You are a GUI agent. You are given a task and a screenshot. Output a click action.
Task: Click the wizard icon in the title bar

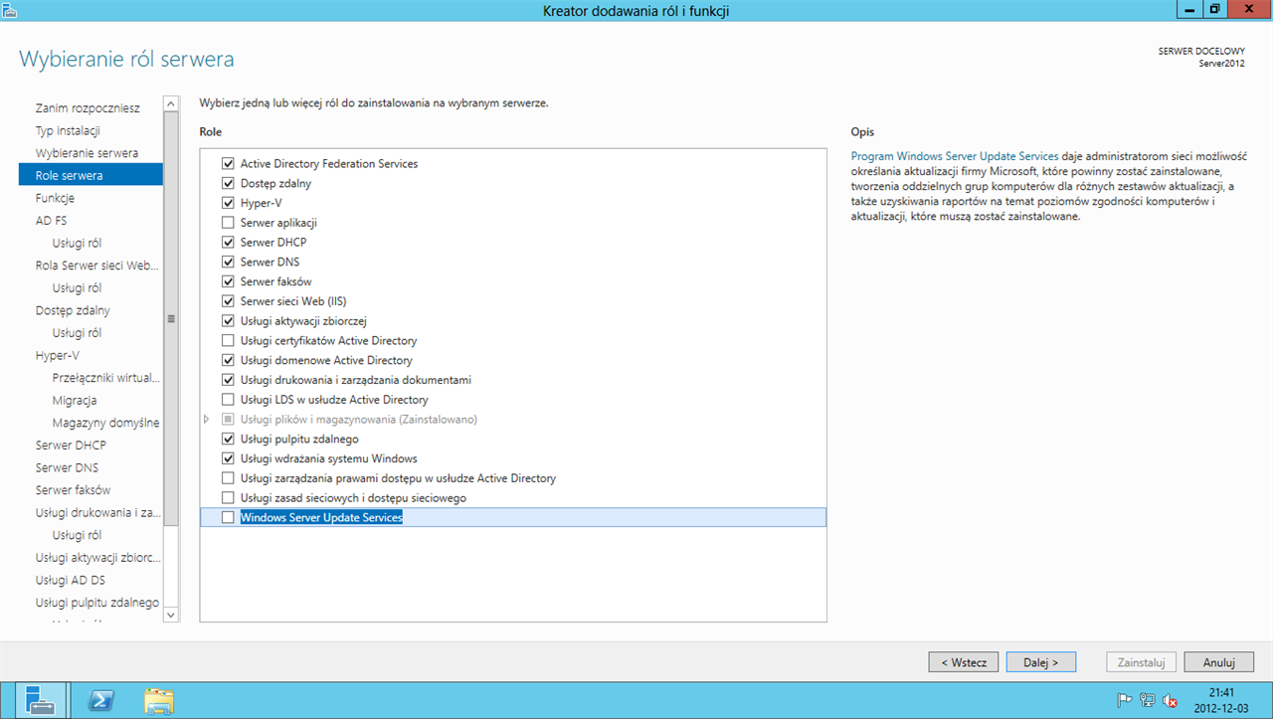coord(9,9)
